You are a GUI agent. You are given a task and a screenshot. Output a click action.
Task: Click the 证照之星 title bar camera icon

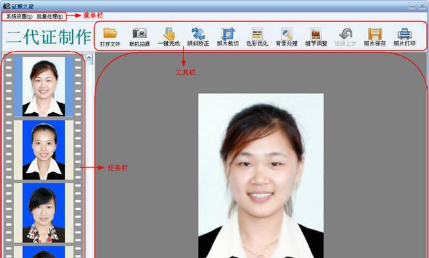pos(6,6)
